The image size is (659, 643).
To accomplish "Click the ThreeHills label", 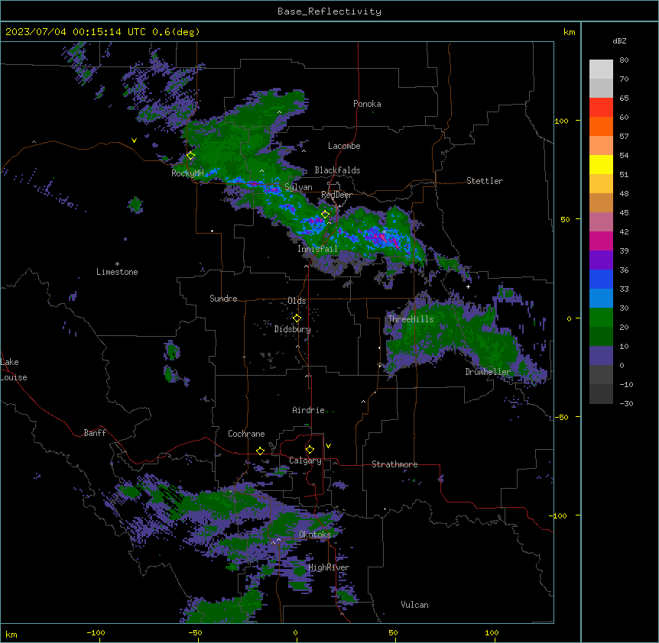I will click(411, 319).
